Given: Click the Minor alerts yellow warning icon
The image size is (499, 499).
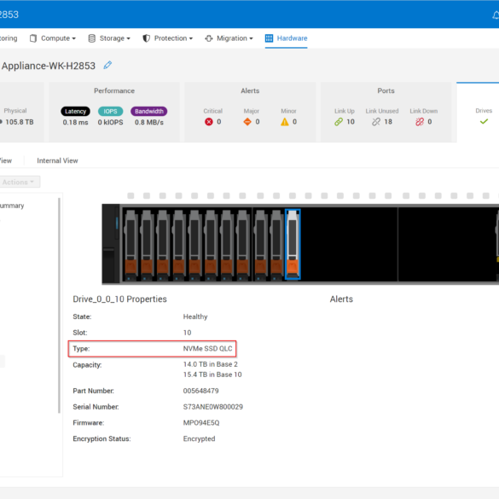Looking at the screenshot, I should tap(285, 122).
